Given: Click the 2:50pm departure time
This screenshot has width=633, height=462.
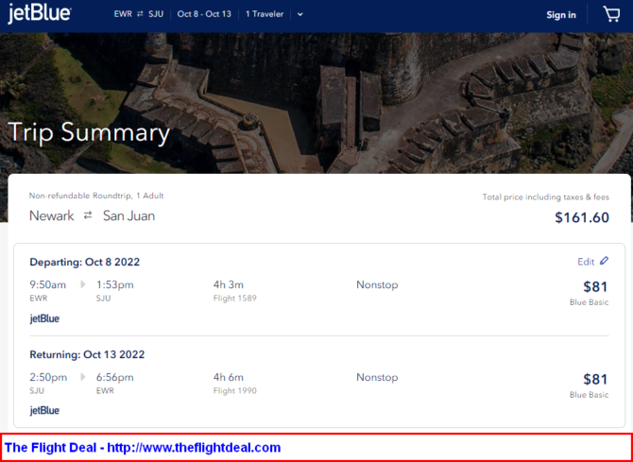Looking at the screenshot, I should click(x=48, y=377).
